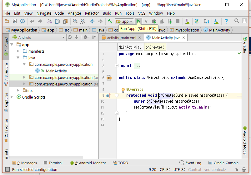The width and height of the screenshot is (251, 175).
Task: Click hide Project panel icon
Action: tap(94, 37)
